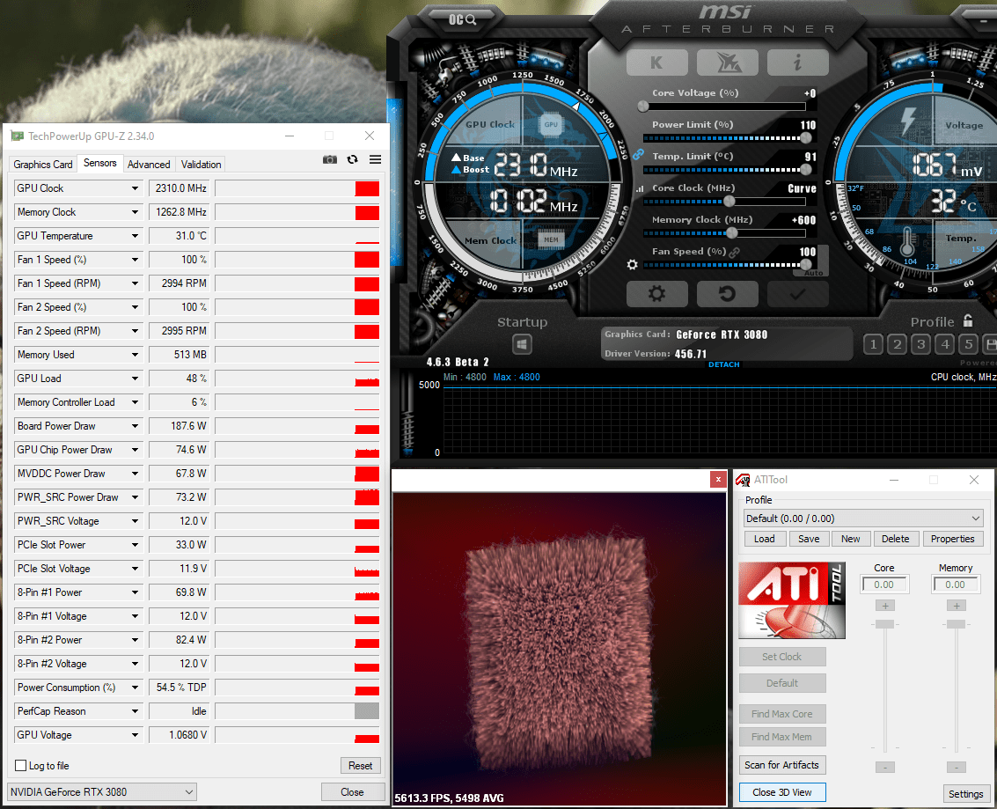Viewport: 997px width, 809px height.
Task: Open the Memory Clock sensor dropdown
Action: pos(135,212)
